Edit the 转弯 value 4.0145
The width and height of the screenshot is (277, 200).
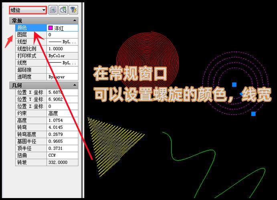(63, 127)
